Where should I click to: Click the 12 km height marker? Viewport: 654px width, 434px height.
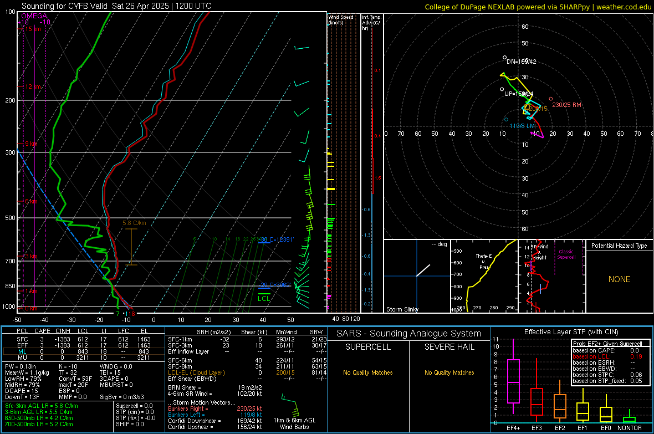33,86
